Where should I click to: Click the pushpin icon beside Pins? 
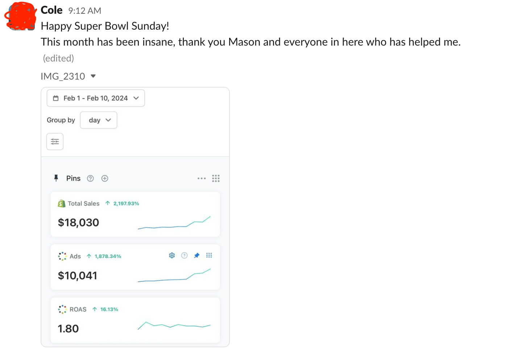pyautogui.click(x=56, y=178)
